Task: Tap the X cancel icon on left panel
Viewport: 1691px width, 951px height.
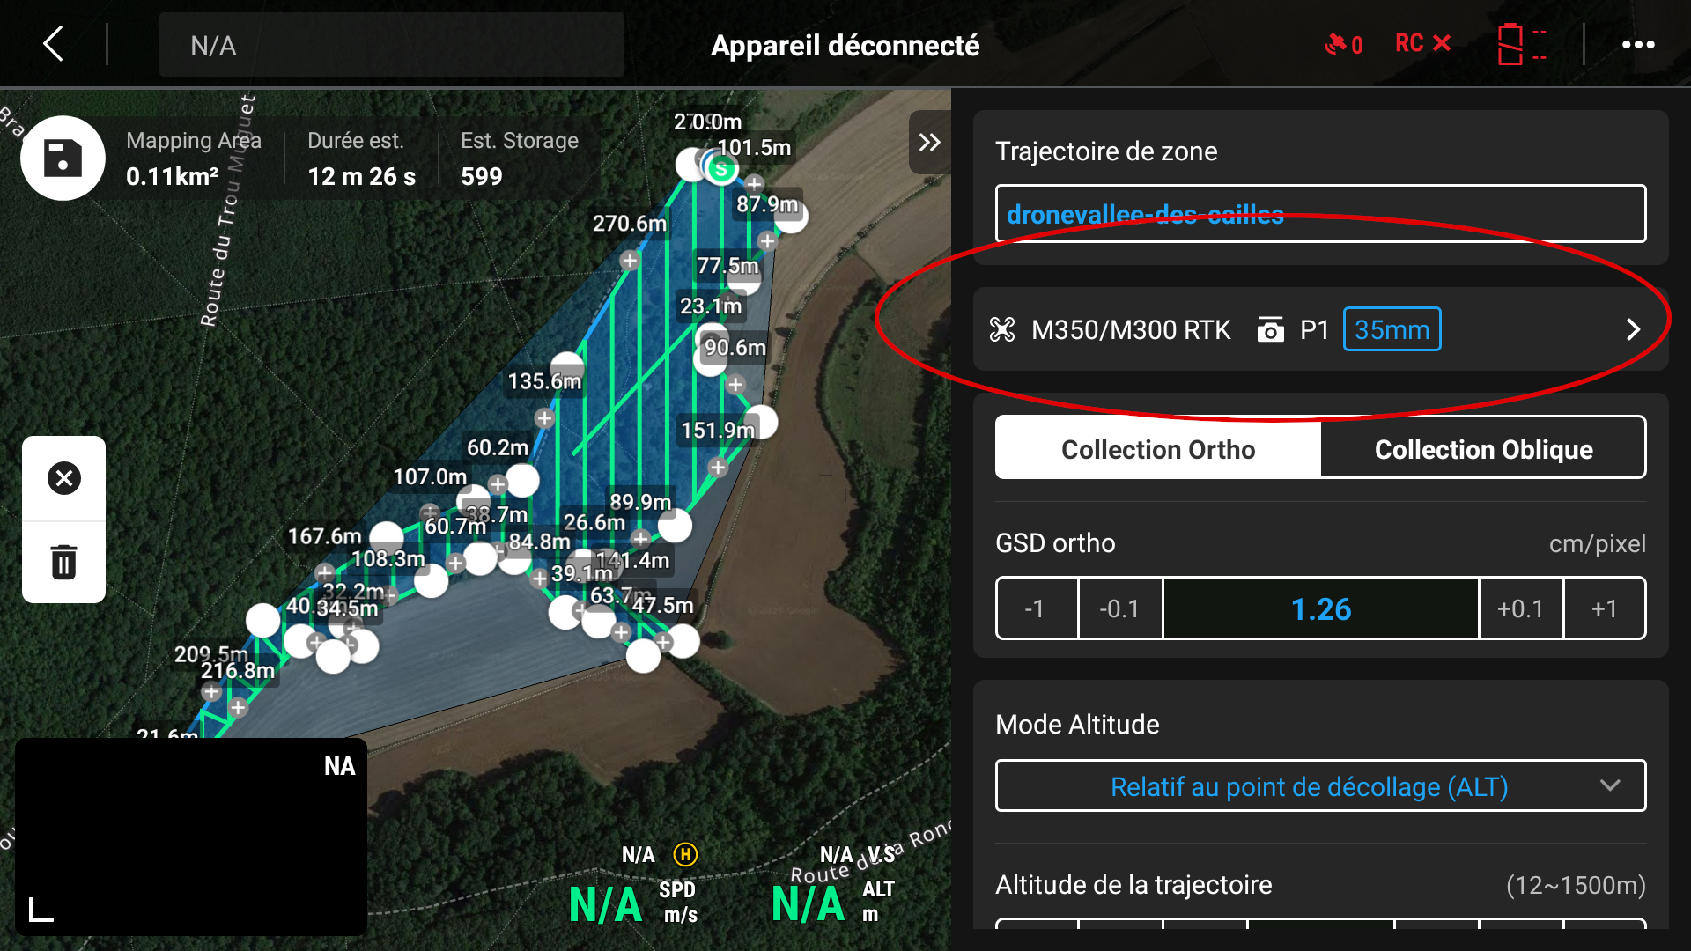Action: coord(63,478)
